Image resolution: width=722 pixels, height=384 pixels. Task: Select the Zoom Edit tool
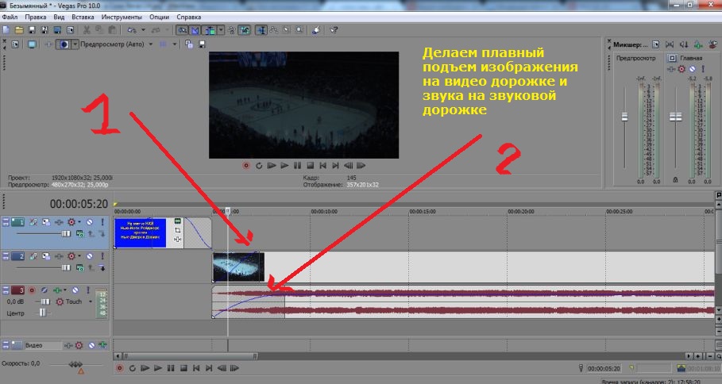[x=299, y=30]
